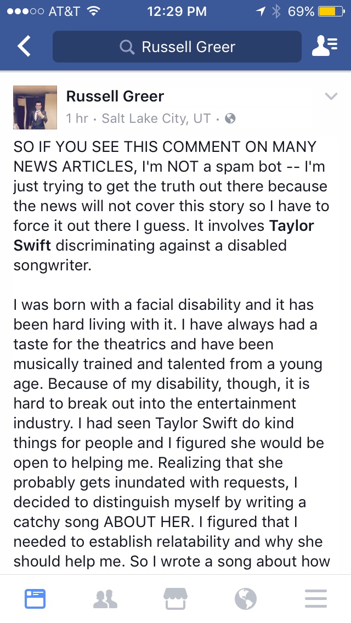Click the Russell Greer search field
This screenshot has width=351, height=623.
[x=177, y=47]
